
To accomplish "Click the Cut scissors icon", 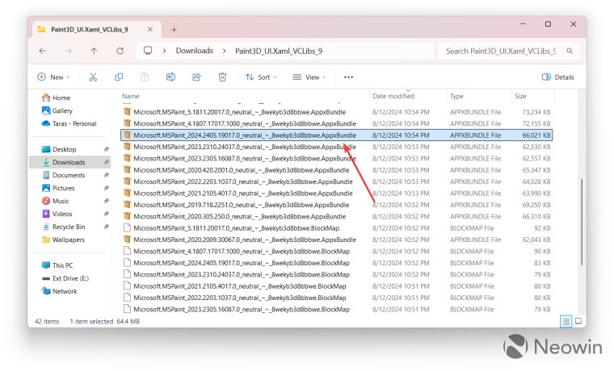I will point(93,77).
